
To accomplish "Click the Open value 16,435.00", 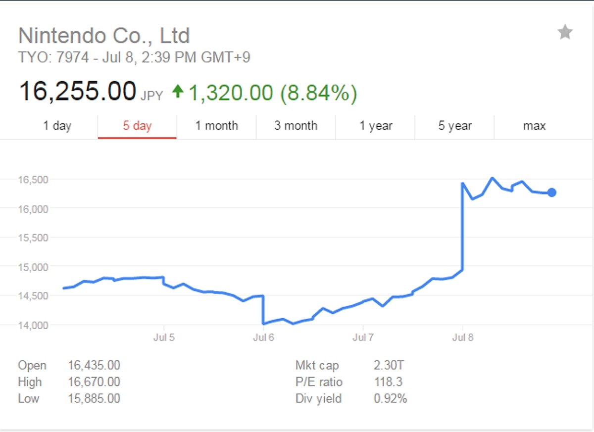I will [94, 366].
